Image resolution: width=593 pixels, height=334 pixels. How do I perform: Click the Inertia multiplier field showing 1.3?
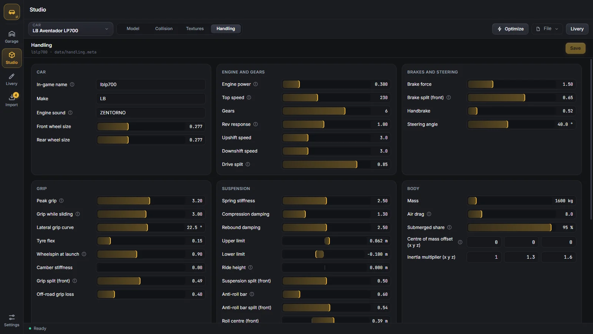(521, 257)
